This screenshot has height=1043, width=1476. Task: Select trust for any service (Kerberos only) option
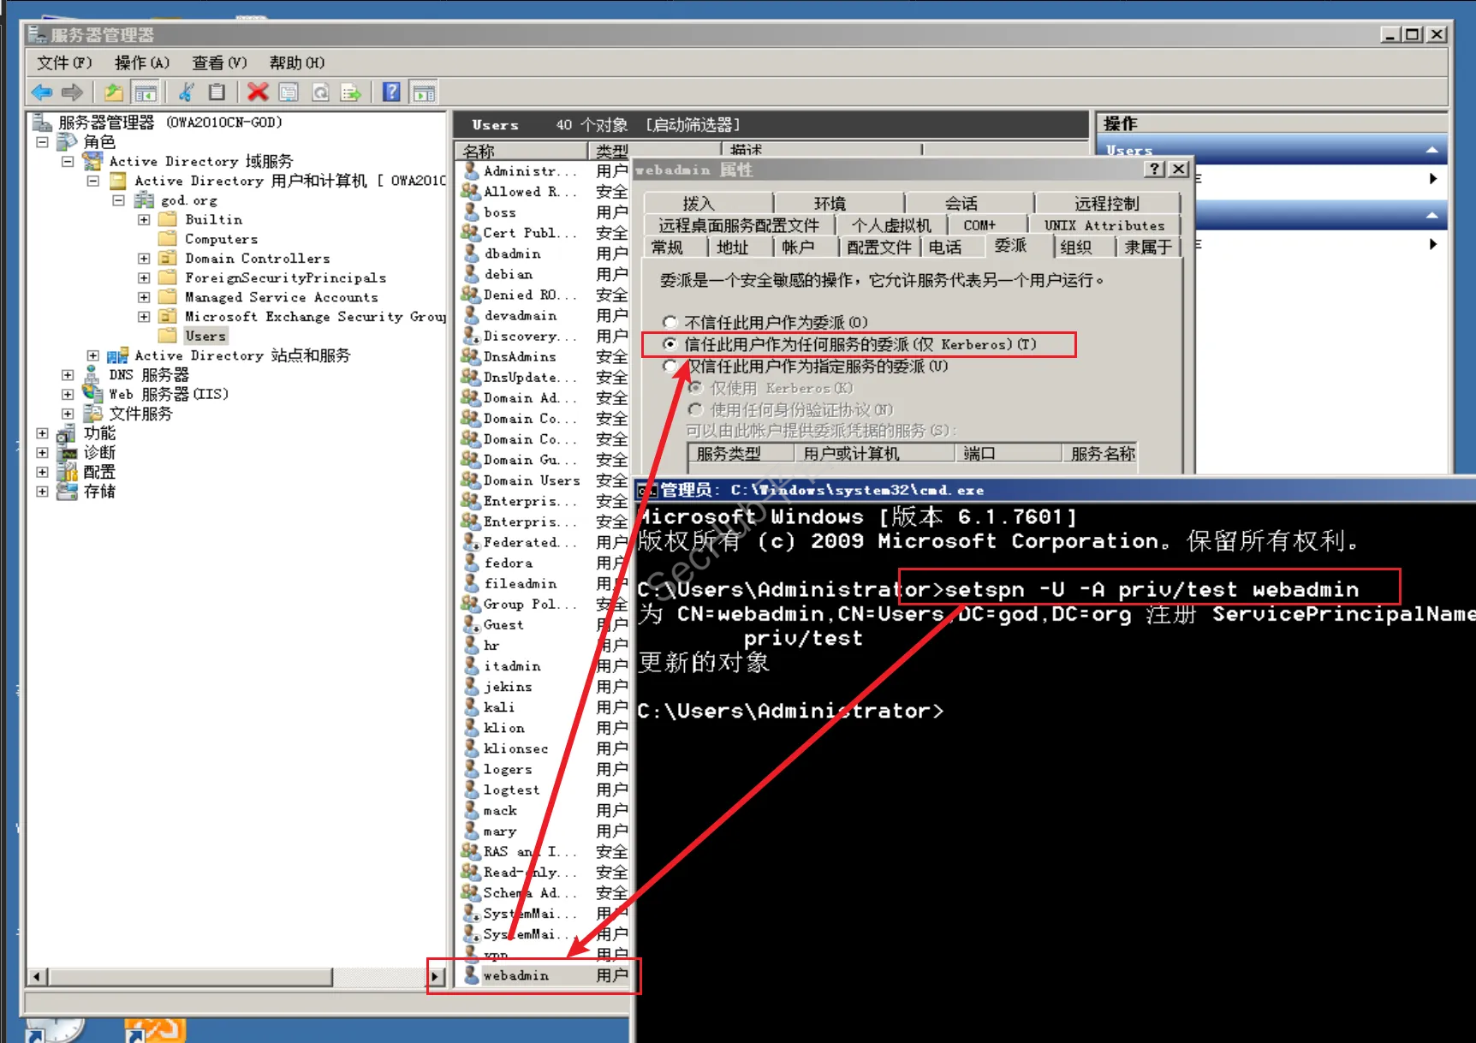point(670,344)
